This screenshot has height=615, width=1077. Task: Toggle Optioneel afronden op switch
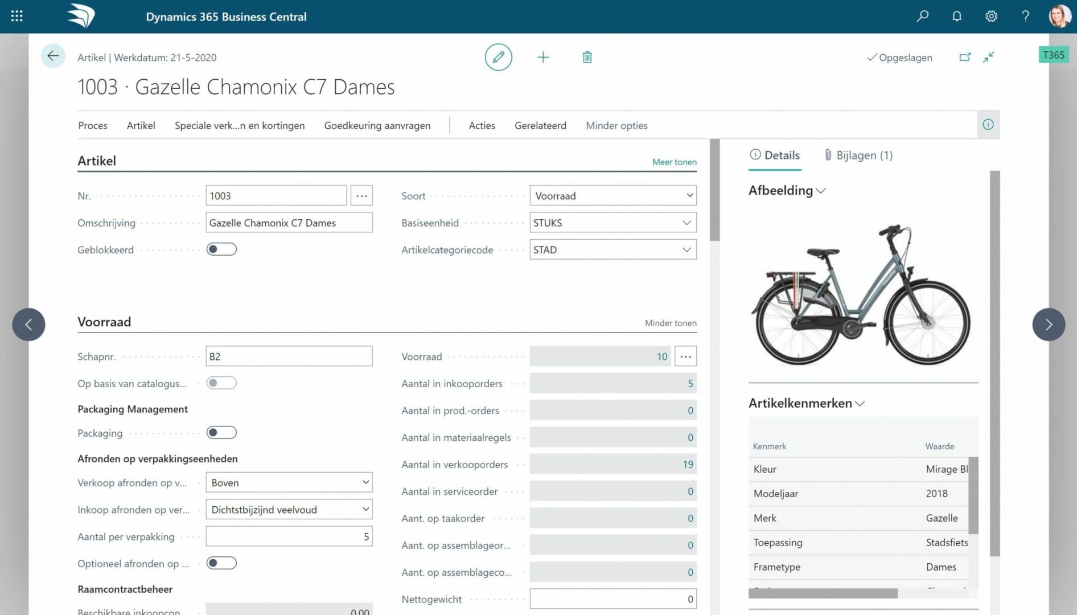[x=221, y=563]
